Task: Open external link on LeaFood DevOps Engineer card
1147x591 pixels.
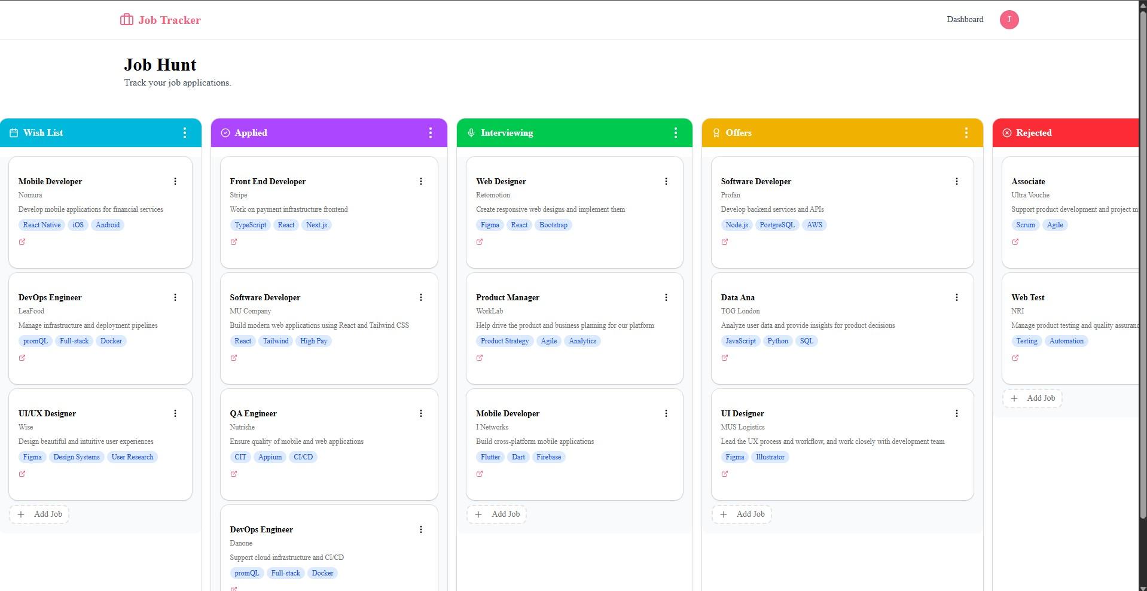Action: (x=22, y=358)
